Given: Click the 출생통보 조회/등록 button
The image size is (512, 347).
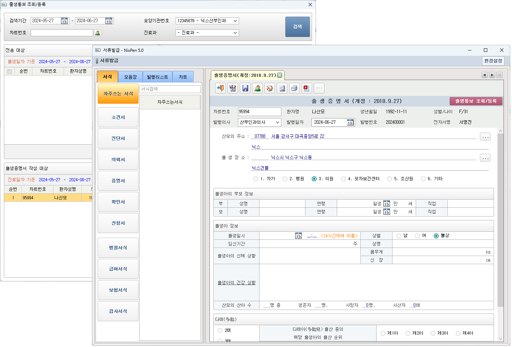Looking at the screenshot, I should pyautogui.click(x=476, y=101).
